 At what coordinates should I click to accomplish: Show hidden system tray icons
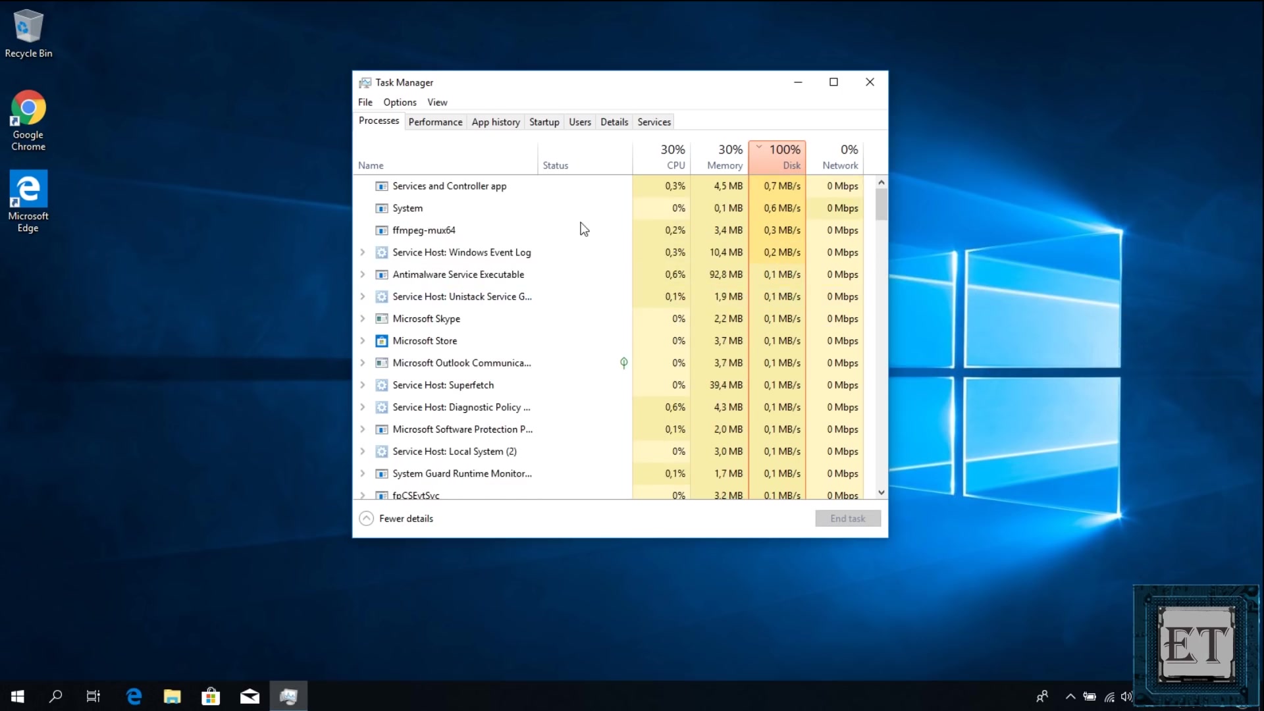coord(1070,697)
